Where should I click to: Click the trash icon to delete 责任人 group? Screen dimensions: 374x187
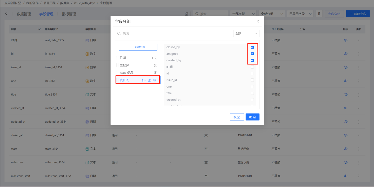(155, 80)
